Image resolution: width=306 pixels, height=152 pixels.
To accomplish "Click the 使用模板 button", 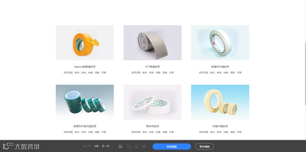I will (x=172, y=147).
